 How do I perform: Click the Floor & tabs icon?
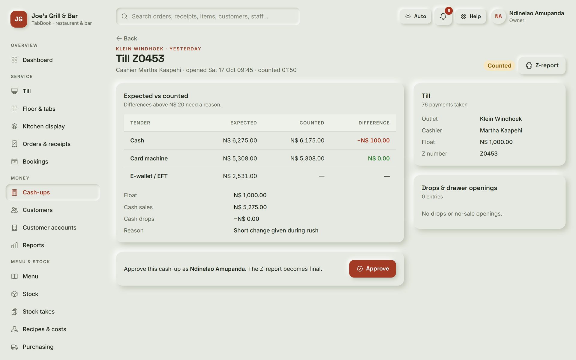[14, 109]
